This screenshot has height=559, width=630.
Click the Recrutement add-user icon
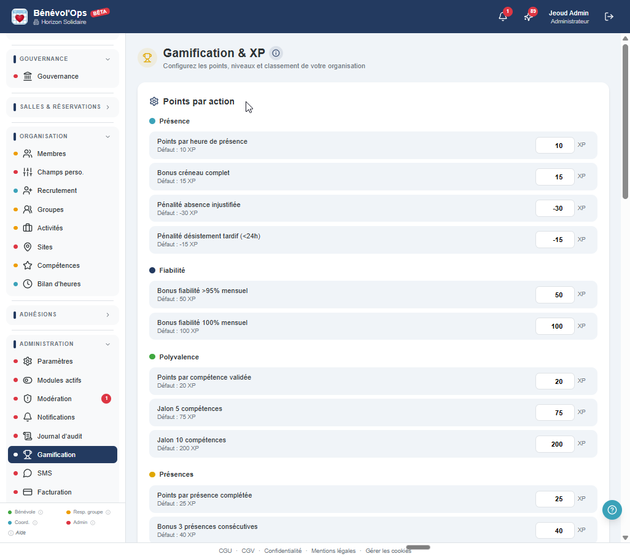[x=27, y=190]
